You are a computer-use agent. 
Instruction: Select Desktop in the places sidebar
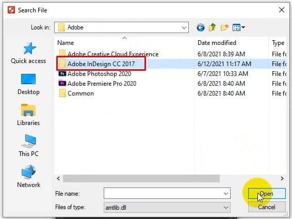tap(28, 84)
